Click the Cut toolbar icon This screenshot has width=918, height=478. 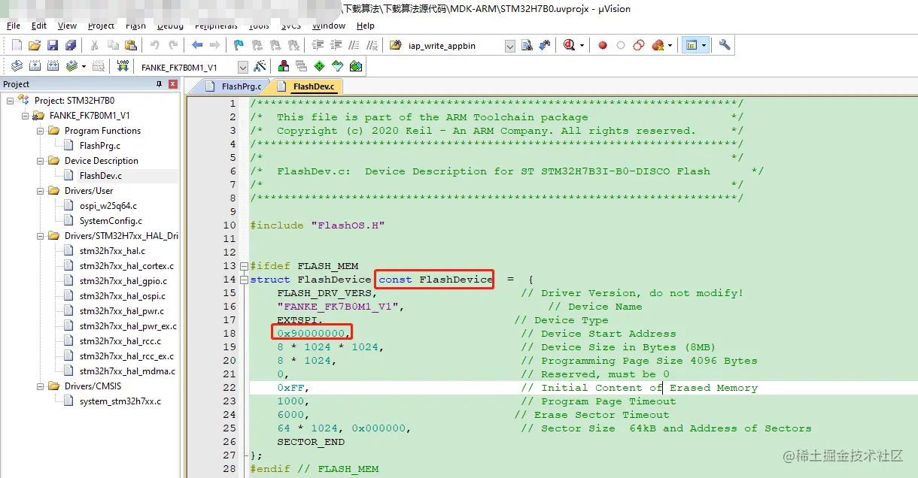tap(95, 45)
